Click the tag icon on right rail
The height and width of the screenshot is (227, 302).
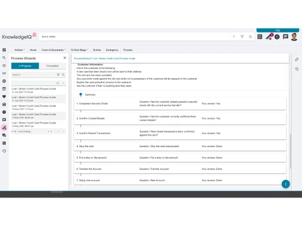click(297, 69)
